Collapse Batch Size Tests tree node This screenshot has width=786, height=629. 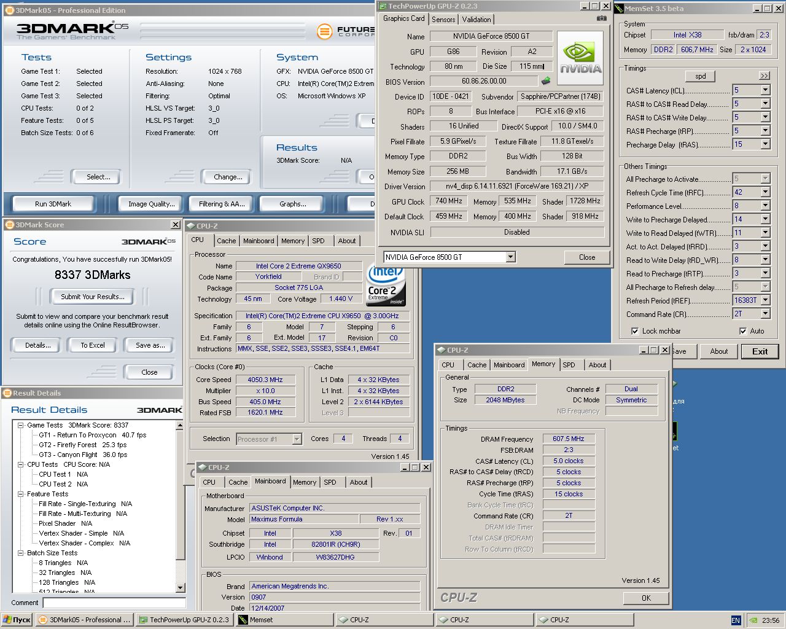coord(20,553)
